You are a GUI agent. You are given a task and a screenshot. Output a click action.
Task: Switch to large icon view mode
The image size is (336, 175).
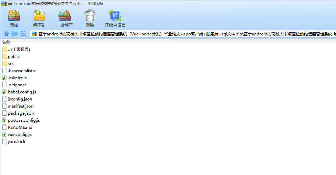point(15,34)
